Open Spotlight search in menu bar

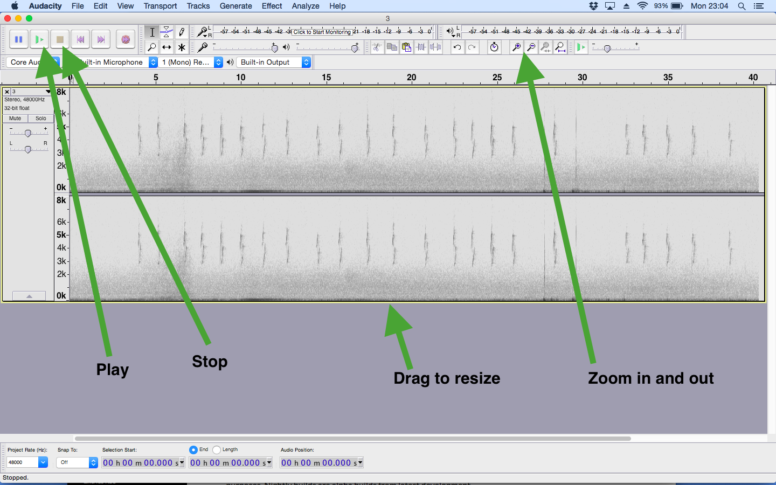[742, 6]
